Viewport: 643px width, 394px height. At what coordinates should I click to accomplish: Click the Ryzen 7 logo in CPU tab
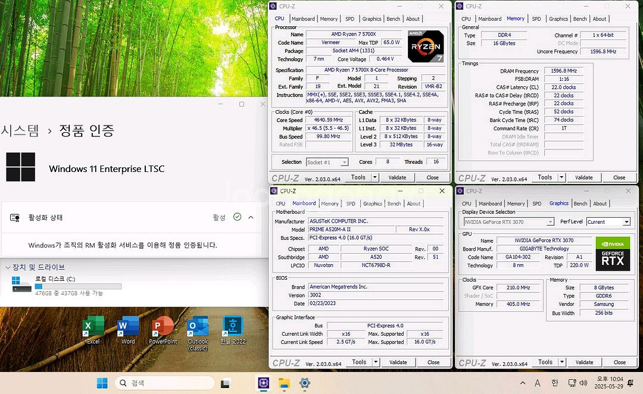tap(425, 46)
